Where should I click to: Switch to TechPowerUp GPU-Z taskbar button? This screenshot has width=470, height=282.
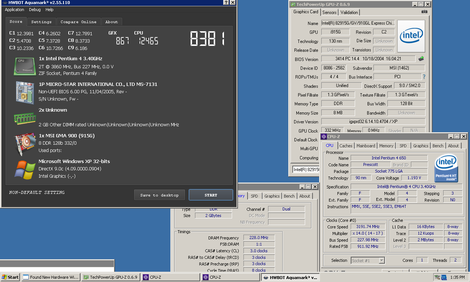pos(111,277)
